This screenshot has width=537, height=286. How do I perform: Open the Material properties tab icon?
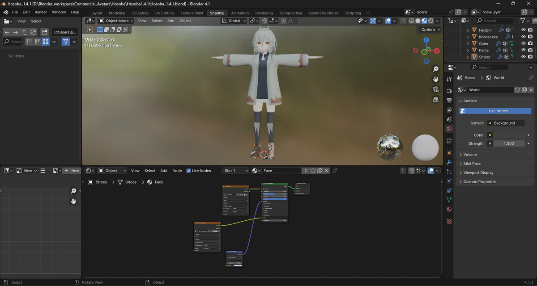click(449, 209)
